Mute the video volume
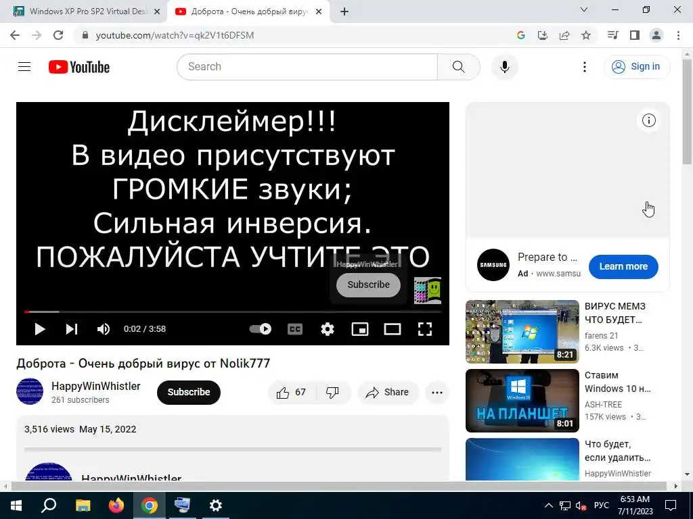 pyautogui.click(x=104, y=329)
